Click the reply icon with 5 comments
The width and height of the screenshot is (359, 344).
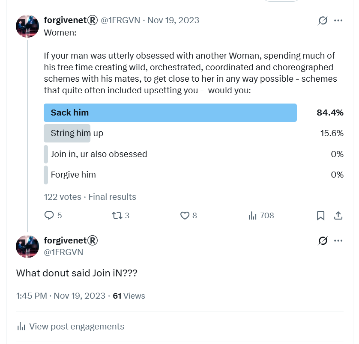pyautogui.click(x=49, y=216)
